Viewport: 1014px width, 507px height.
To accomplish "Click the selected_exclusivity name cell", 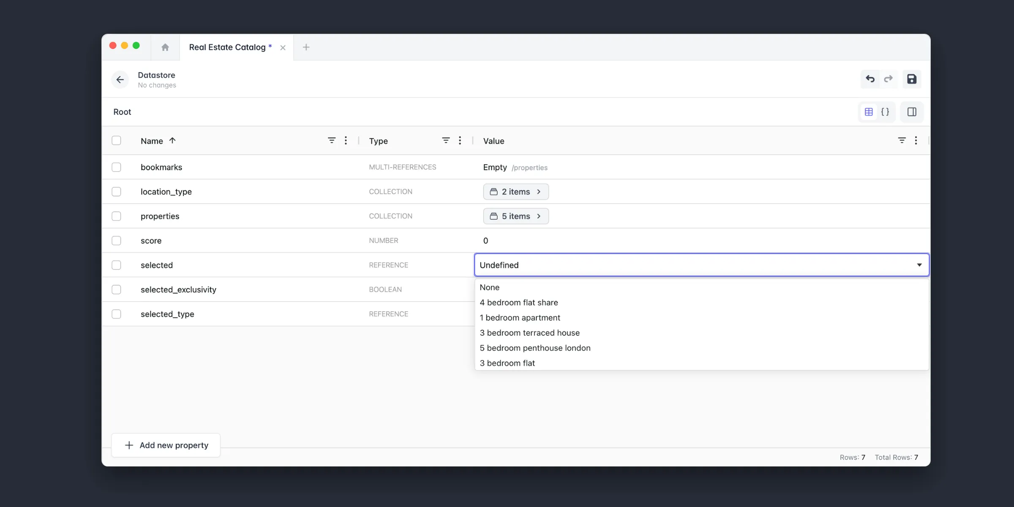I will (x=178, y=290).
